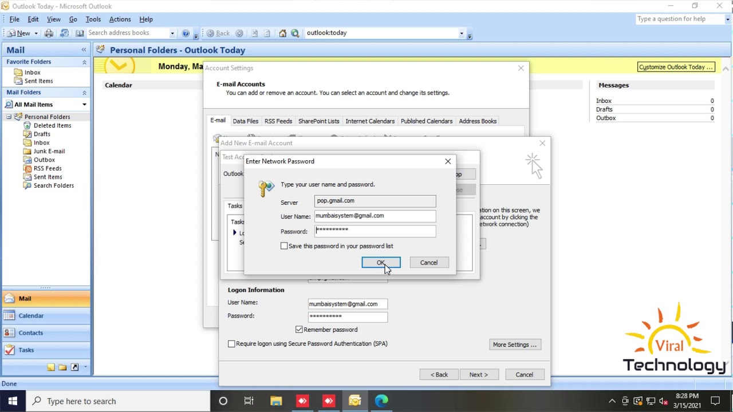This screenshot has height=412, width=733.
Task: Open the notification center icon
Action: coord(715,401)
